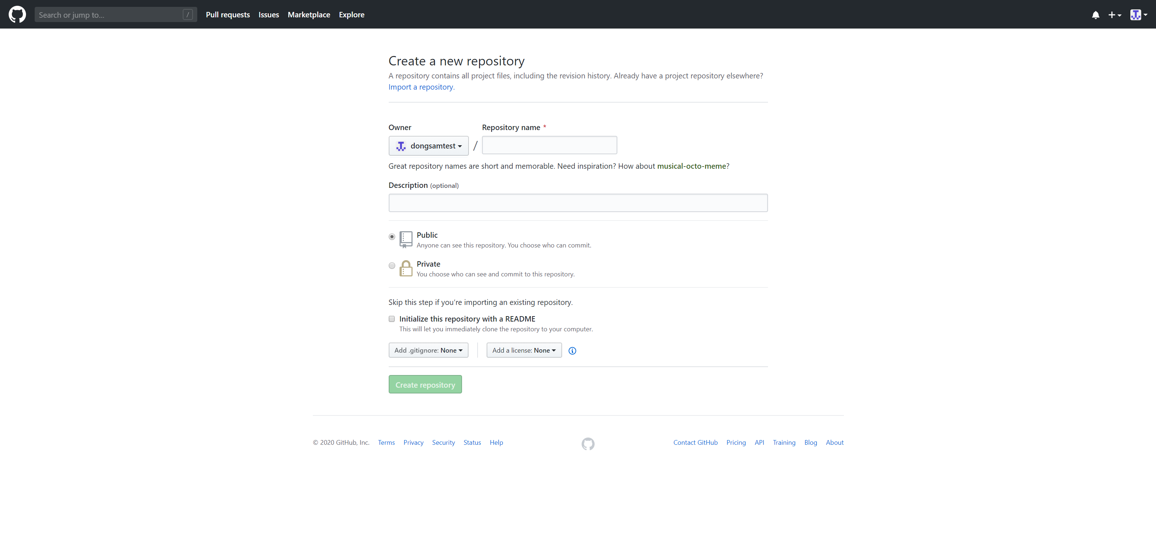This screenshot has width=1156, height=547.
Task: Click the private repository lock icon
Action: click(x=406, y=268)
